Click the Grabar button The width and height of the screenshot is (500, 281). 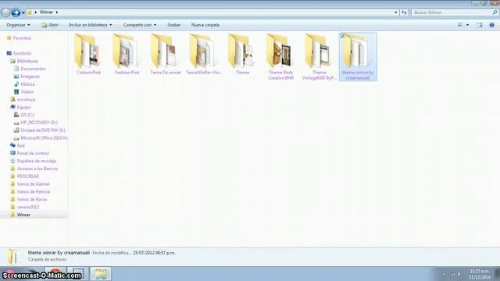(x=174, y=25)
